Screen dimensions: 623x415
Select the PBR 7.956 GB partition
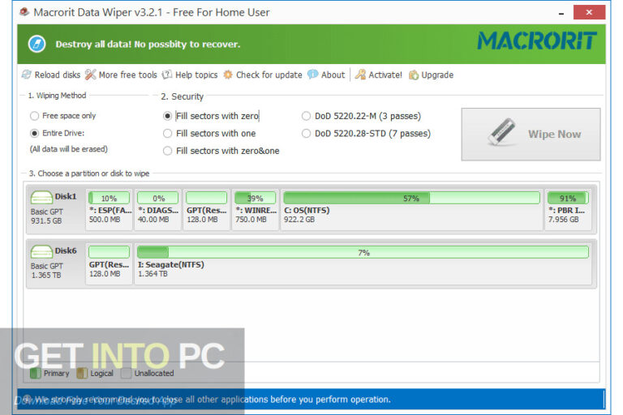(568, 210)
